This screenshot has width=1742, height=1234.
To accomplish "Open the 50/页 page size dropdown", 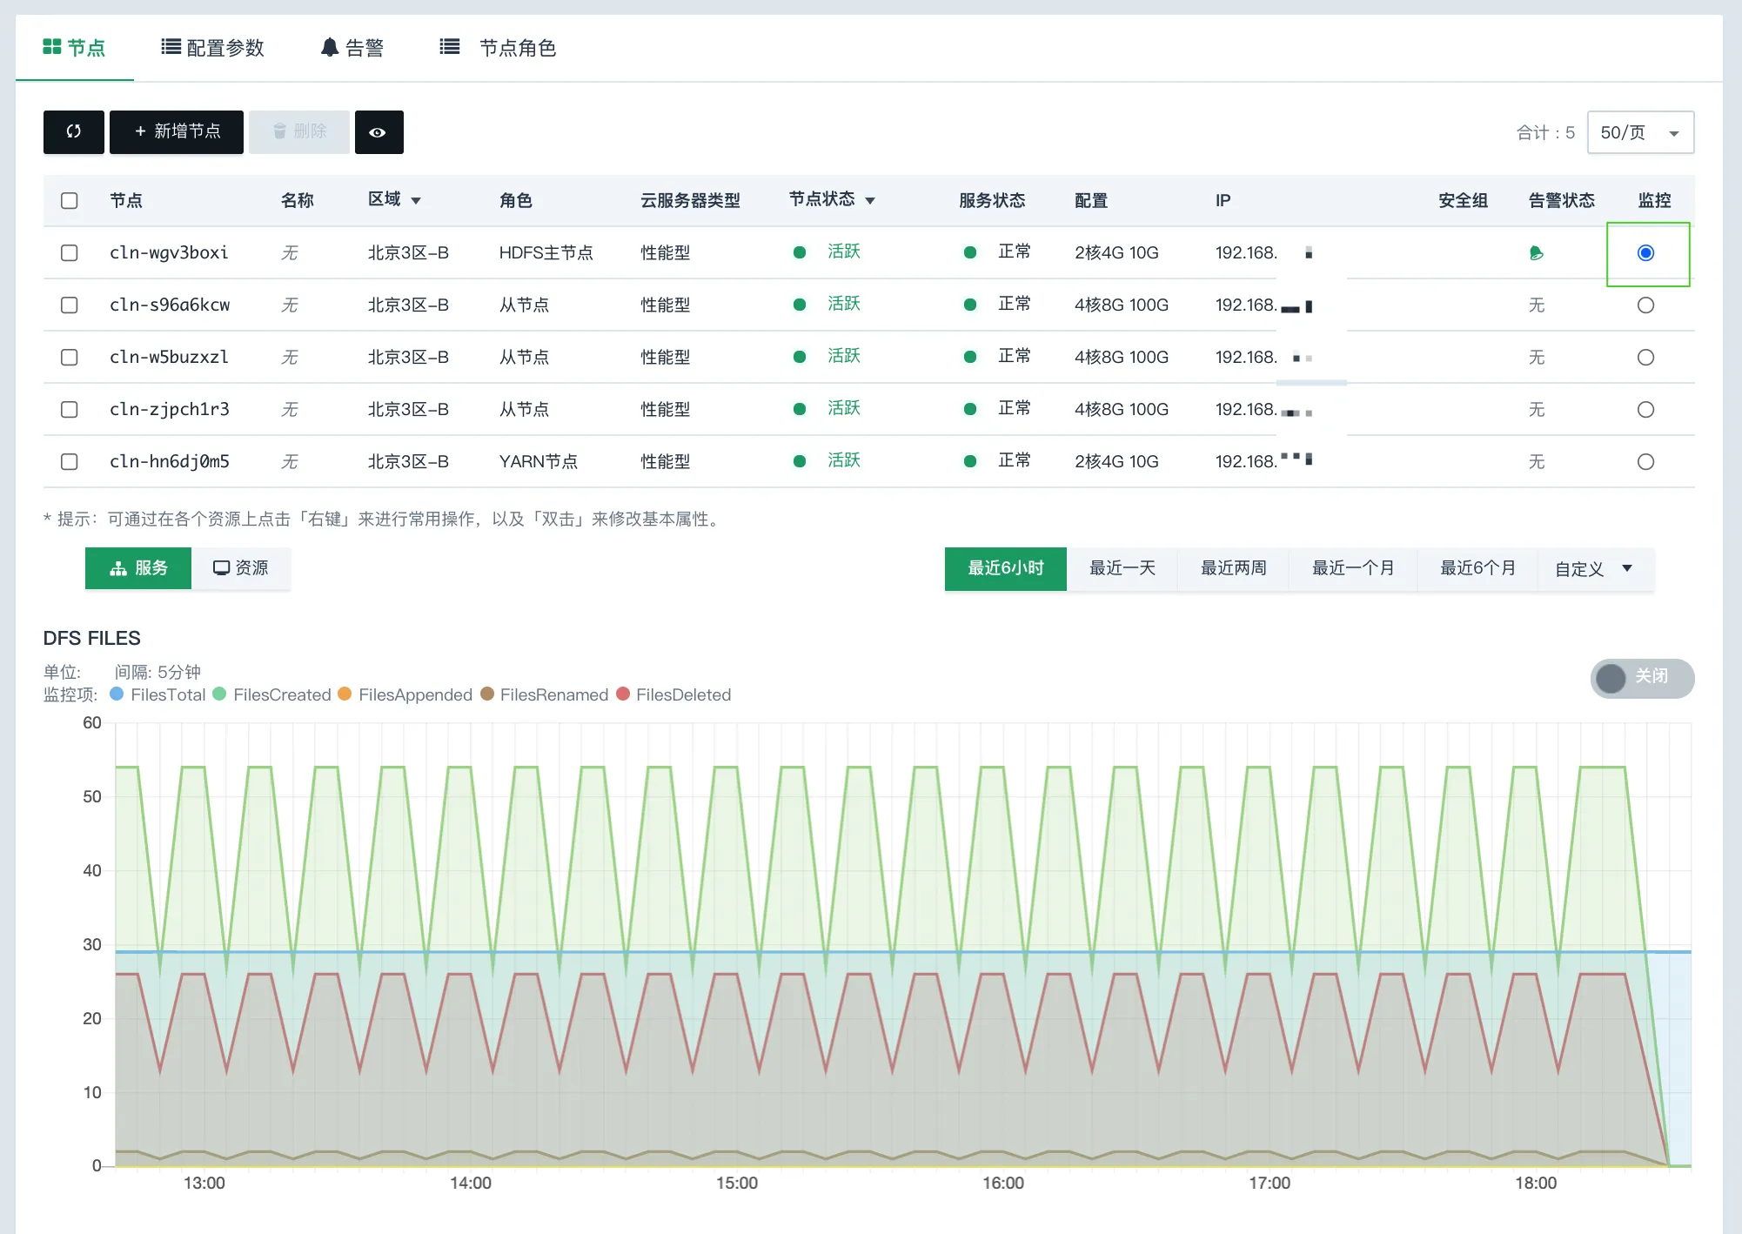I will click(x=1640, y=132).
